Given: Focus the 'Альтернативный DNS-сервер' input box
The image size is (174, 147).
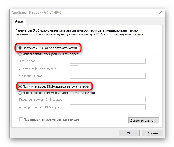Looking at the screenshot, I should 107,107.
